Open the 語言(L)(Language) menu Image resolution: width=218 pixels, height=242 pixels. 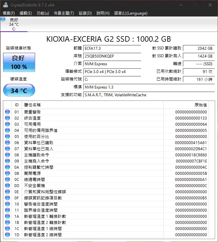point(131,13)
